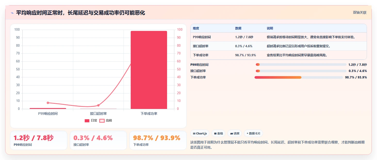Image resolution: width=377 pixels, height=160 pixels.
Task: Open the 0.3% / 4.6% data card
Action: (x=98, y=140)
